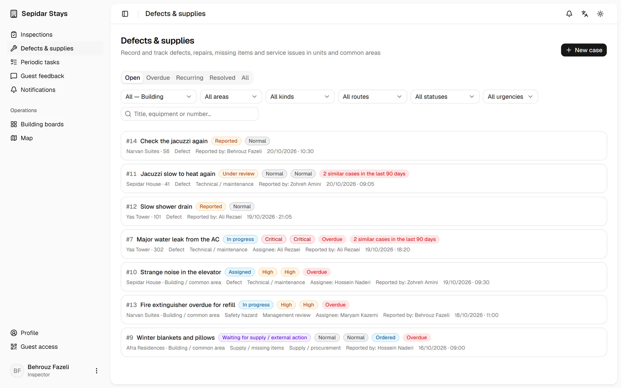
Task: Open case #11 Jacuzzi slow to heat again
Action: point(364,178)
